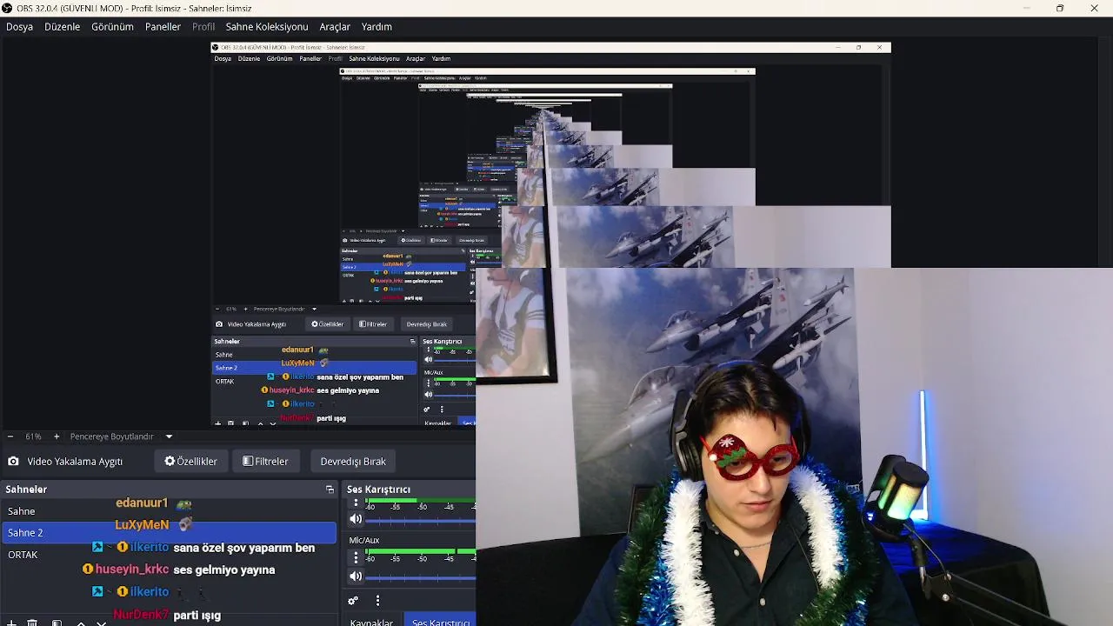Viewport: 1113px width, 626px height.
Task: Click the 61% preview zoom value
Action: point(33,436)
